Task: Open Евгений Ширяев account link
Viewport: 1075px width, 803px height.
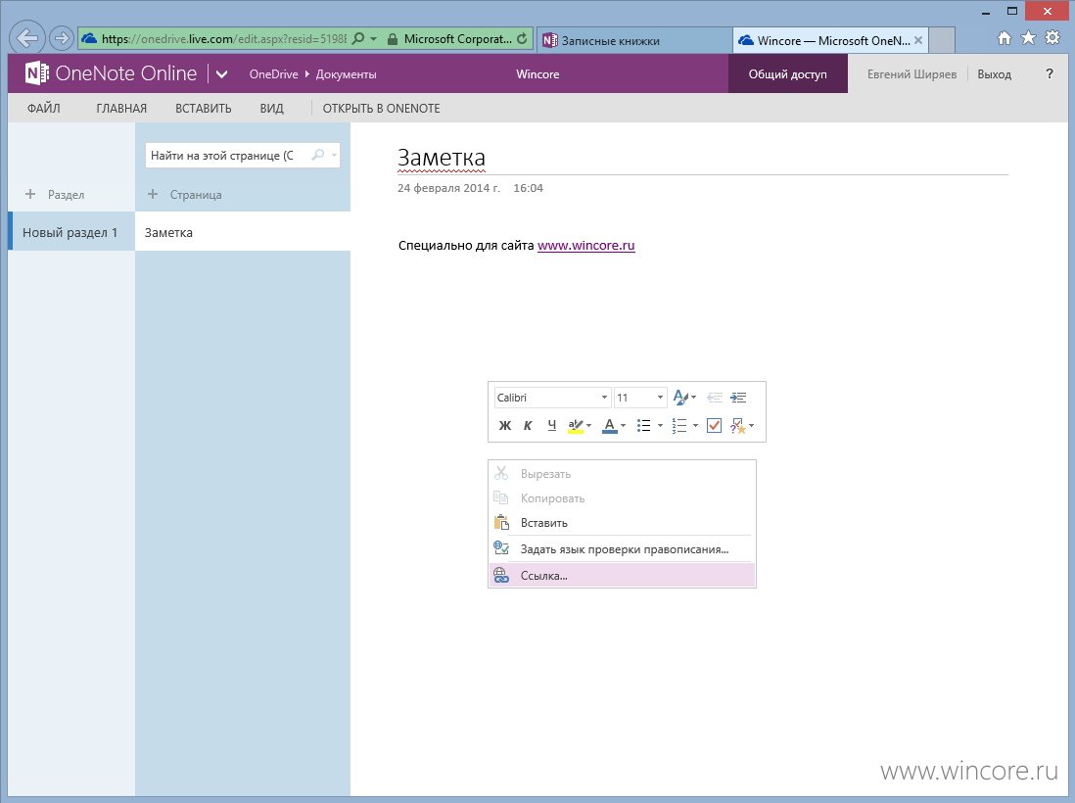Action: (911, 74)
